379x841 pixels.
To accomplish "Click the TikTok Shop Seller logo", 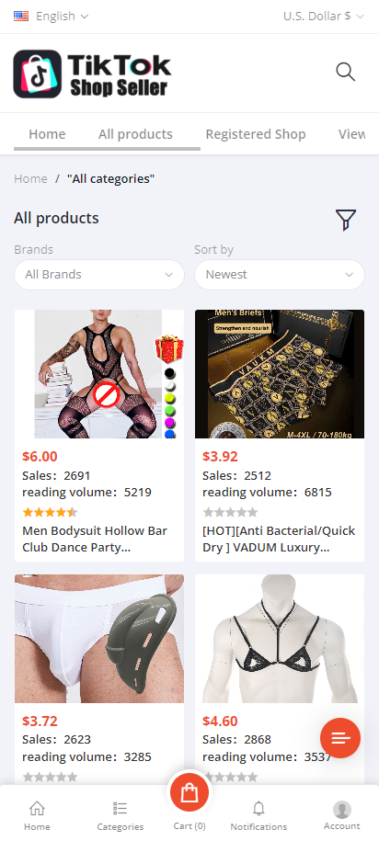I will coord(93,74).
